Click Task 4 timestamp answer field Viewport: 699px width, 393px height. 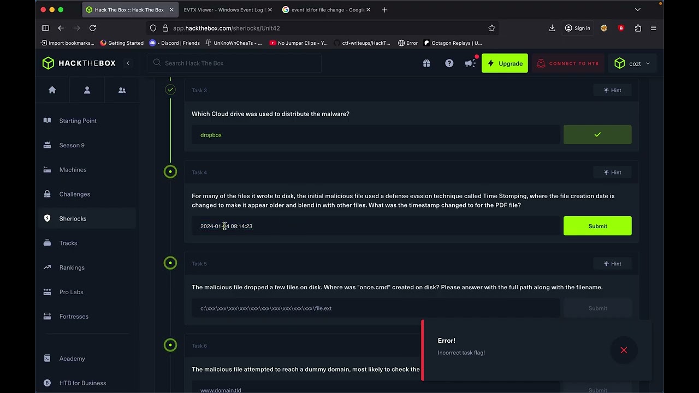click(x=376, y=226)
